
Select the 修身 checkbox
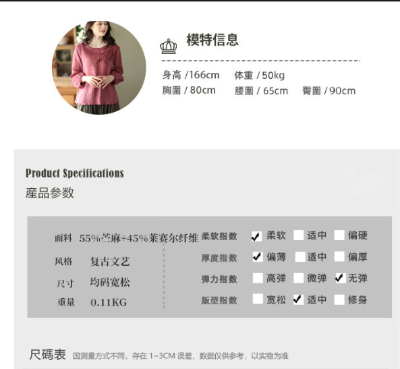point(339,300)
